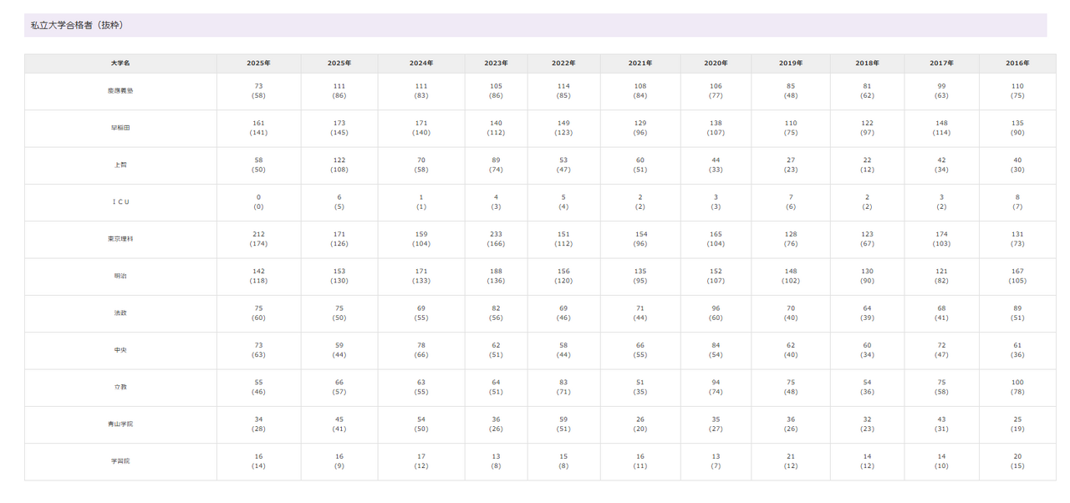Click 慶應義塾 cell reading 73 (58)

pyautogui.click(x=258, y=91)
